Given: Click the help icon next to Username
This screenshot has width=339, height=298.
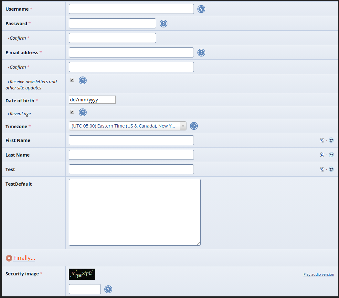Looking at the screenshot, I should (x=201, y=9).
